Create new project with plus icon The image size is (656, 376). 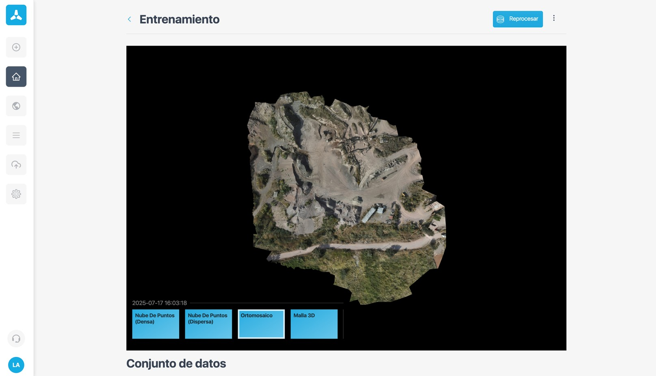click(x=16, y=48)
